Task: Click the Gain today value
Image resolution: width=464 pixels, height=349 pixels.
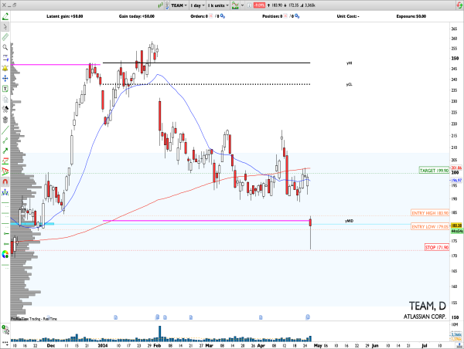Action: coord(148,16)
